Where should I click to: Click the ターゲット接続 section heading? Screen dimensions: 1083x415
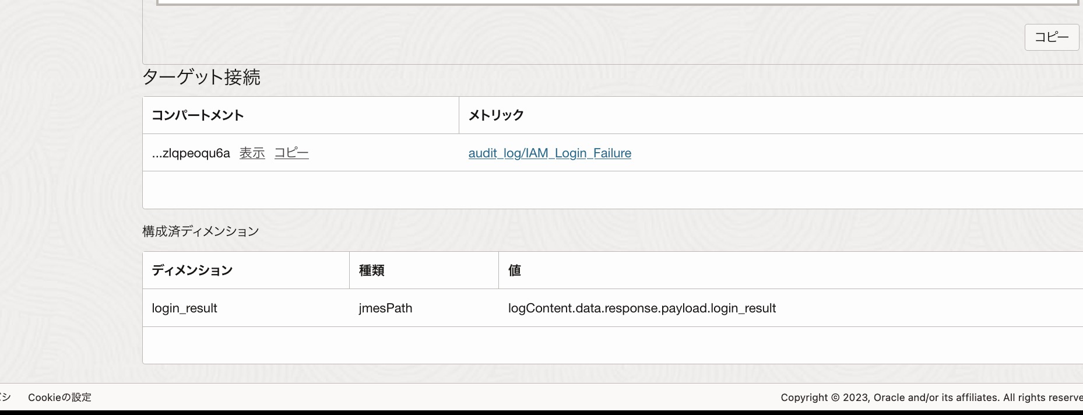coord(201,77)
